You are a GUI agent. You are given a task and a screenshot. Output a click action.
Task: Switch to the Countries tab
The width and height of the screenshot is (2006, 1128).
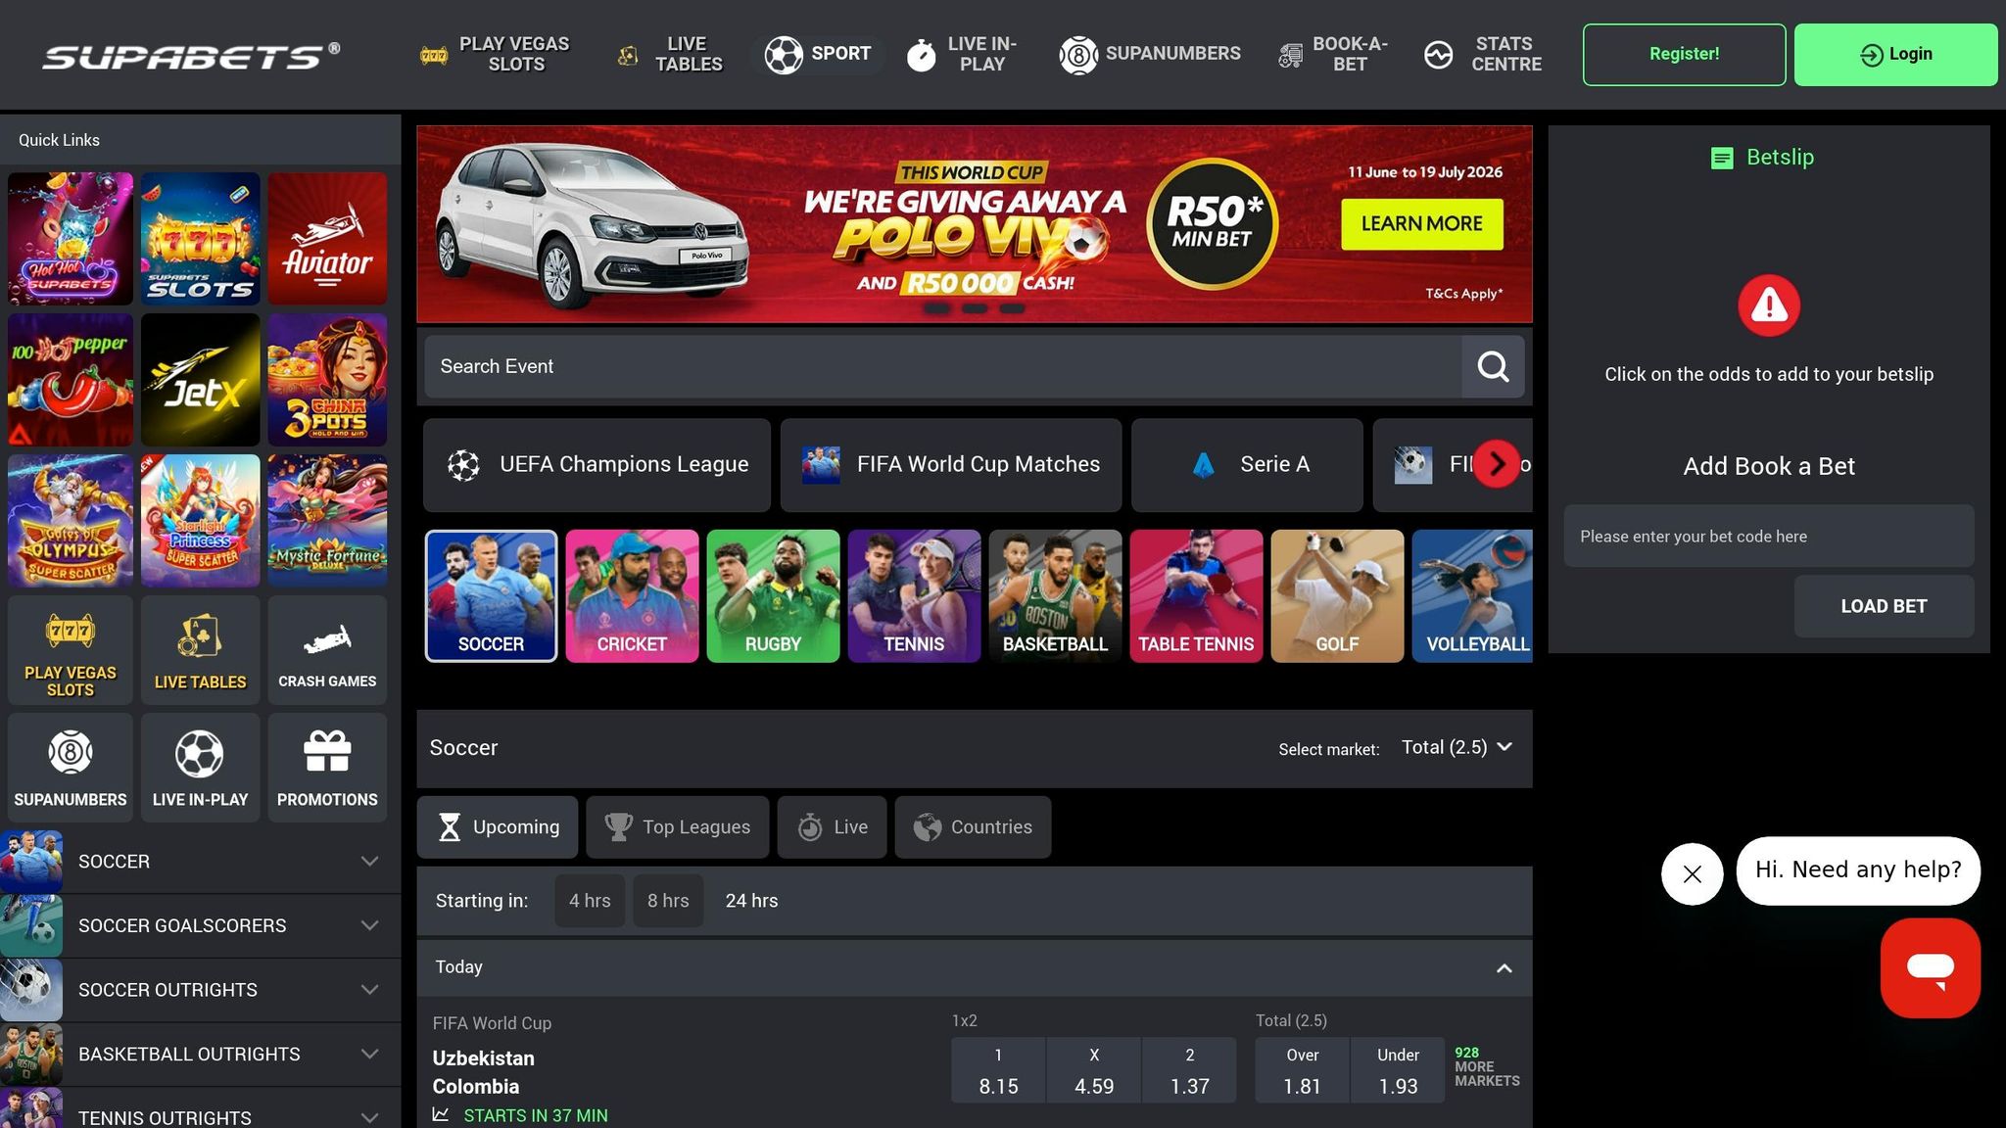[x=973, y=827]
